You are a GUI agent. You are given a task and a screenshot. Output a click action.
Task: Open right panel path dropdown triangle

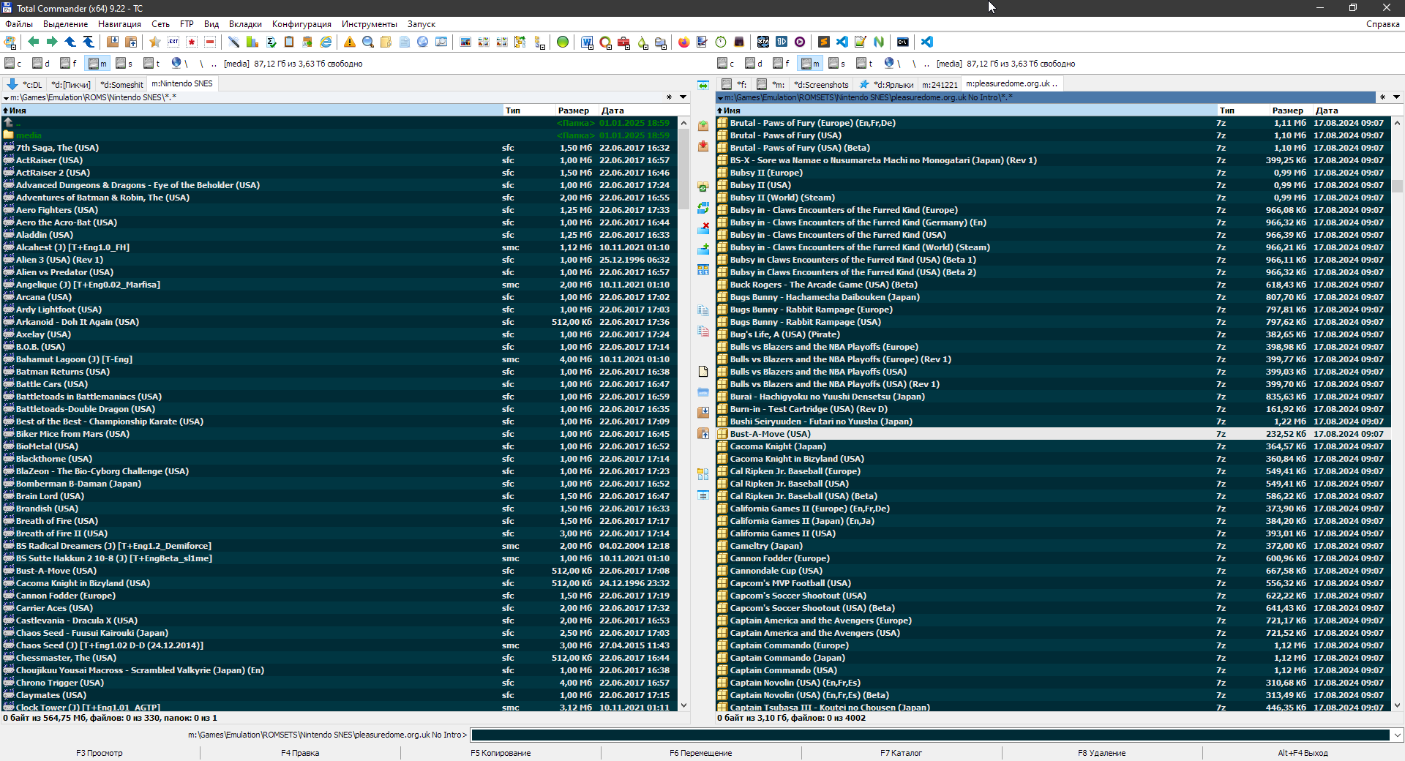[720, 98]
